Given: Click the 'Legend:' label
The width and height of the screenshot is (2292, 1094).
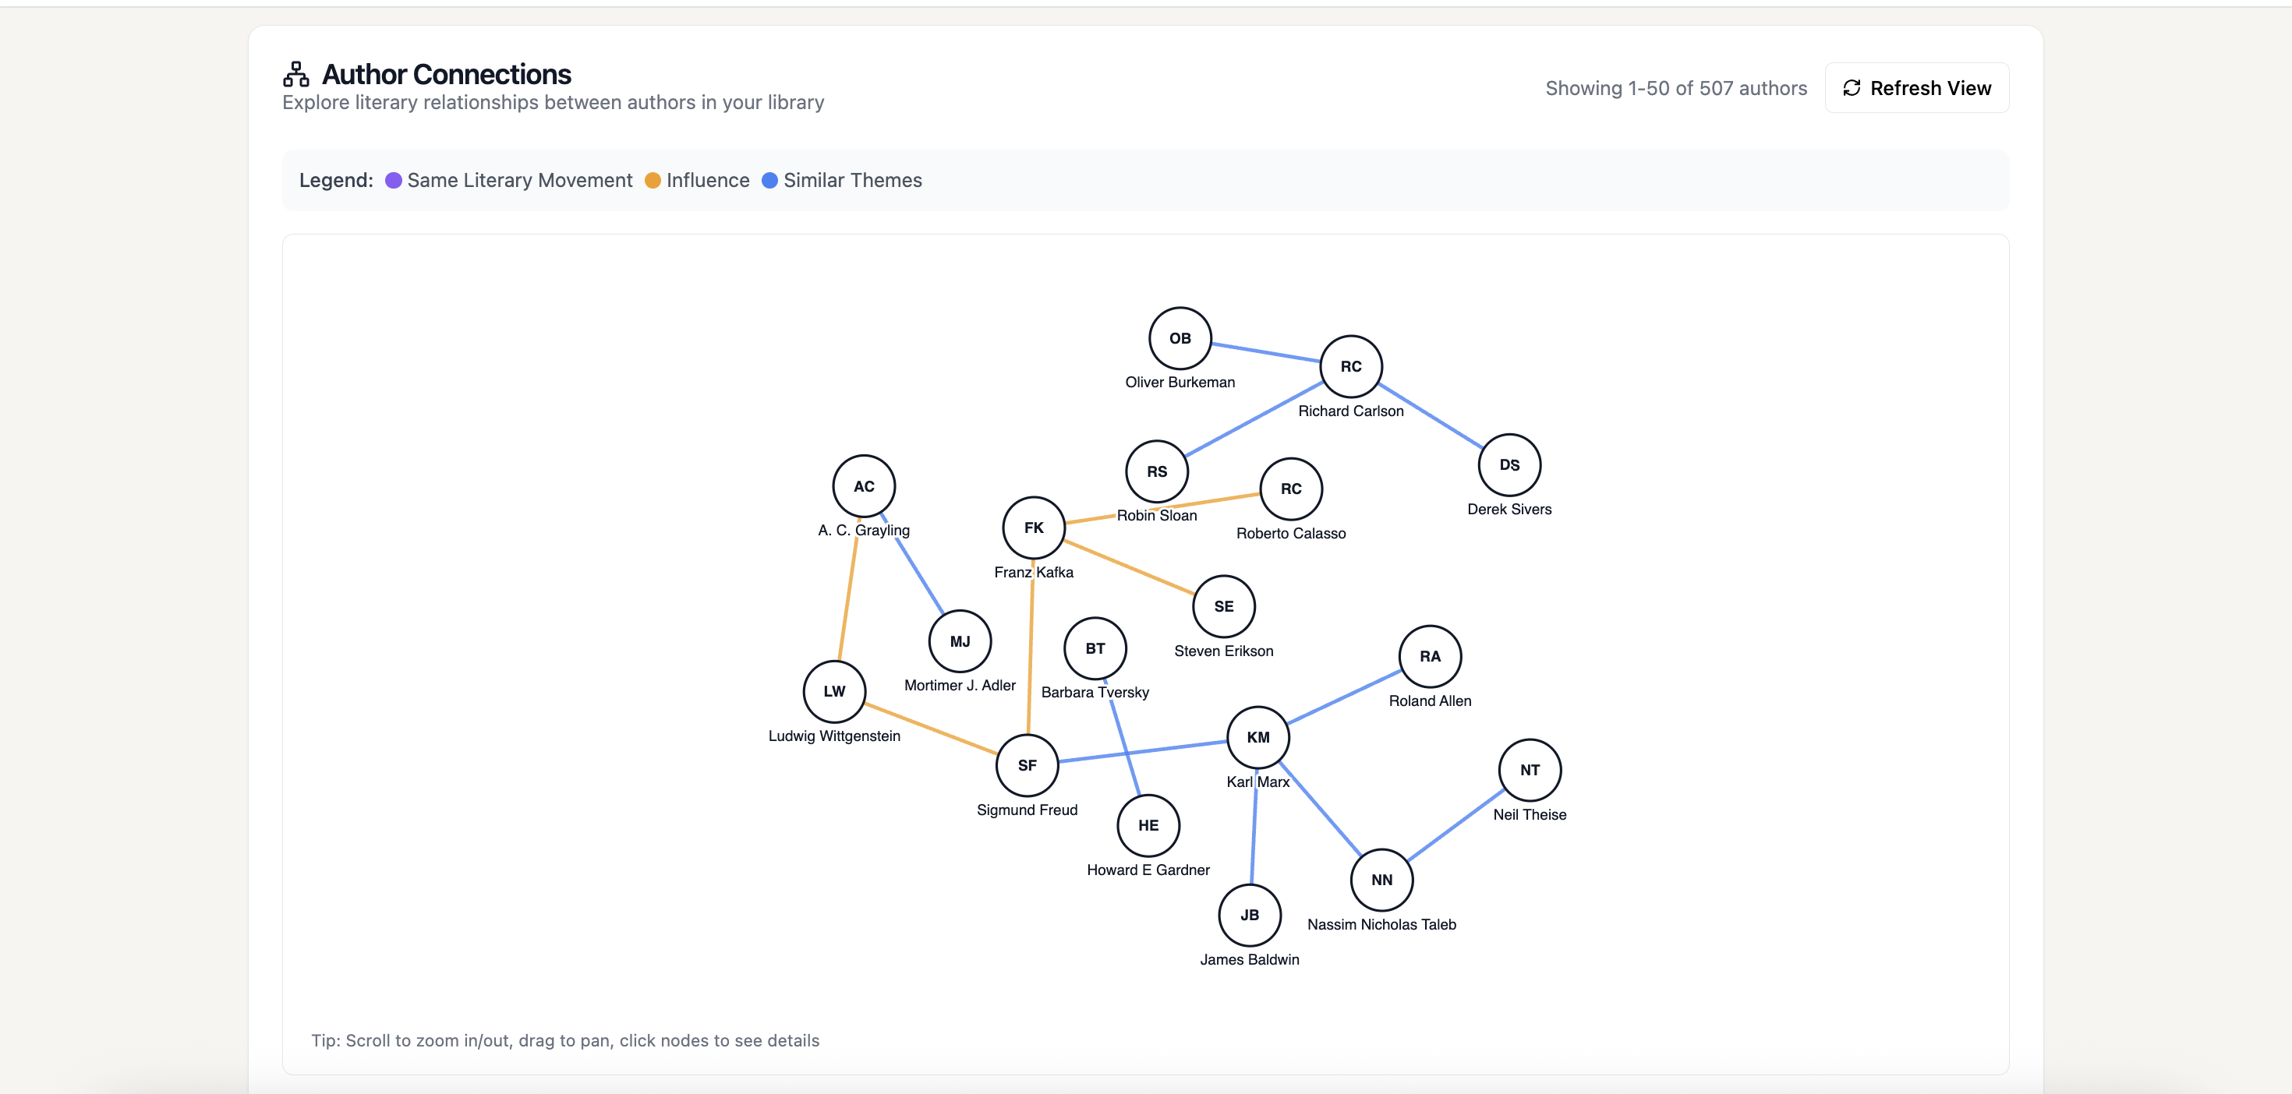Looking at the screenshot, I should click(336, 181).
